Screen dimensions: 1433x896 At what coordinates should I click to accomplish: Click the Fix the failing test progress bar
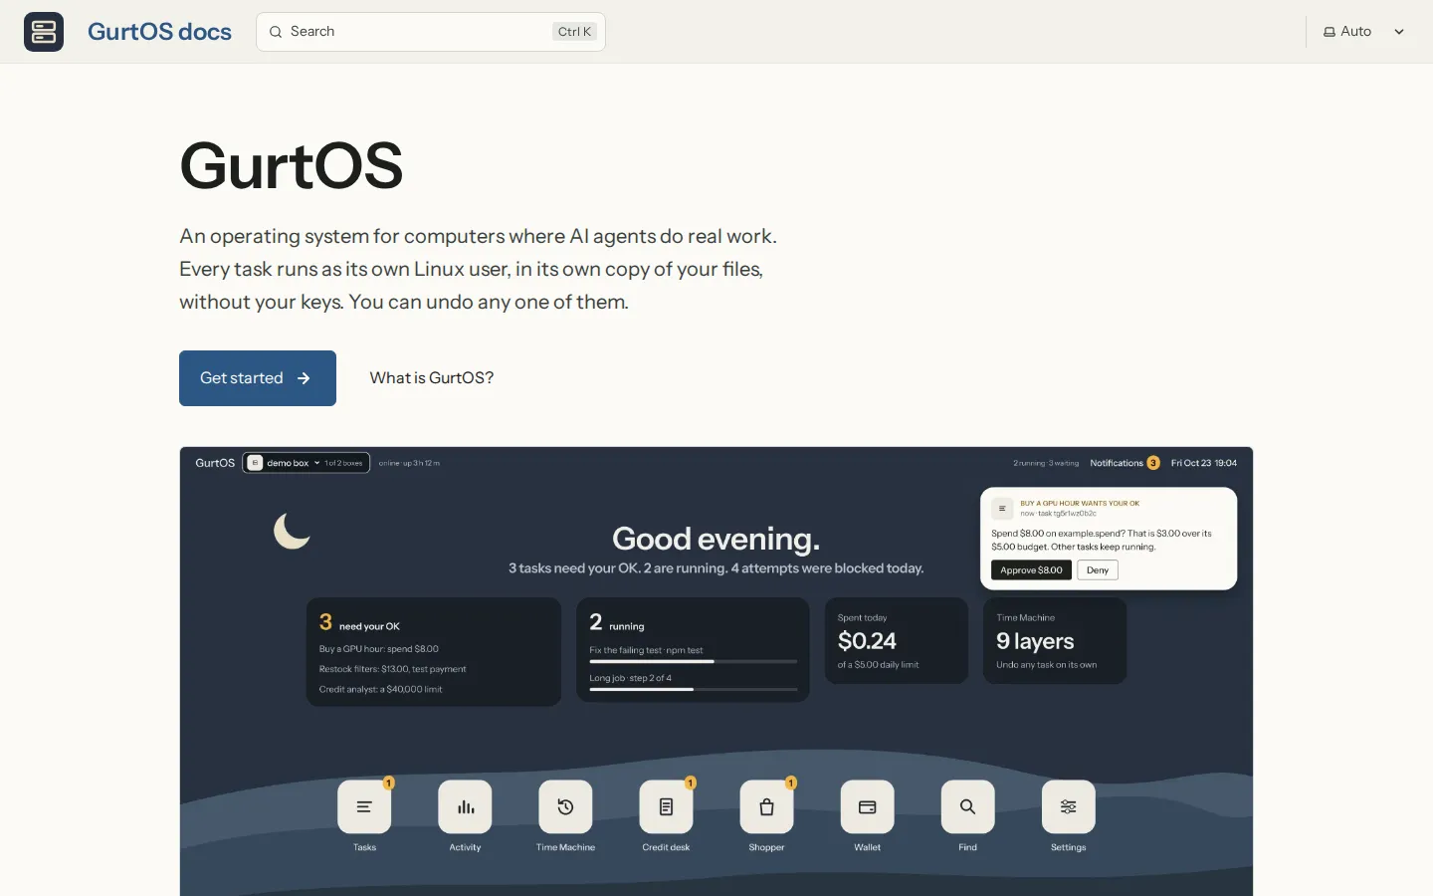694,661
